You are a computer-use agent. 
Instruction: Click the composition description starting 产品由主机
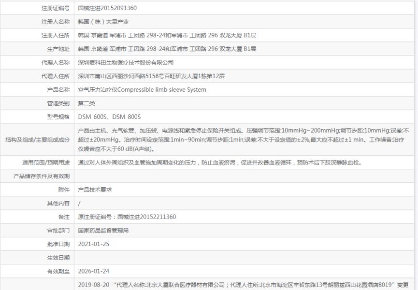click(244, 139)
